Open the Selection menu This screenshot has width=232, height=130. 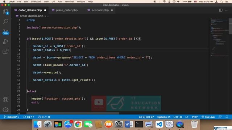coord(36,1)
